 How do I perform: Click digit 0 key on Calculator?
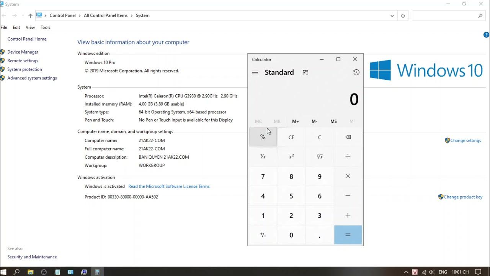291,235
